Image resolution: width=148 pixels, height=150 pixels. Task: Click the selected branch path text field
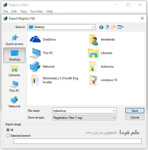click(x=77, y=141)
